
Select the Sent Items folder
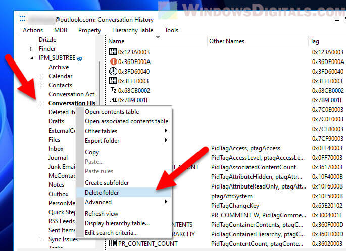(x=62, y=230)
